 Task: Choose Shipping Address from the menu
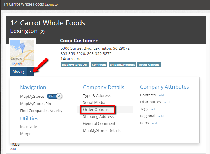(x=98, y=117)
